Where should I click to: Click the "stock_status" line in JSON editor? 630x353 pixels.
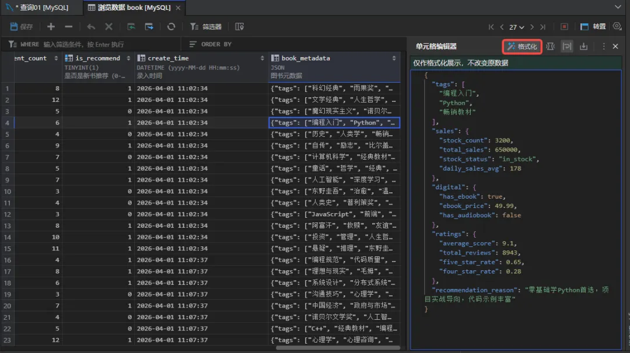(489, 159)
